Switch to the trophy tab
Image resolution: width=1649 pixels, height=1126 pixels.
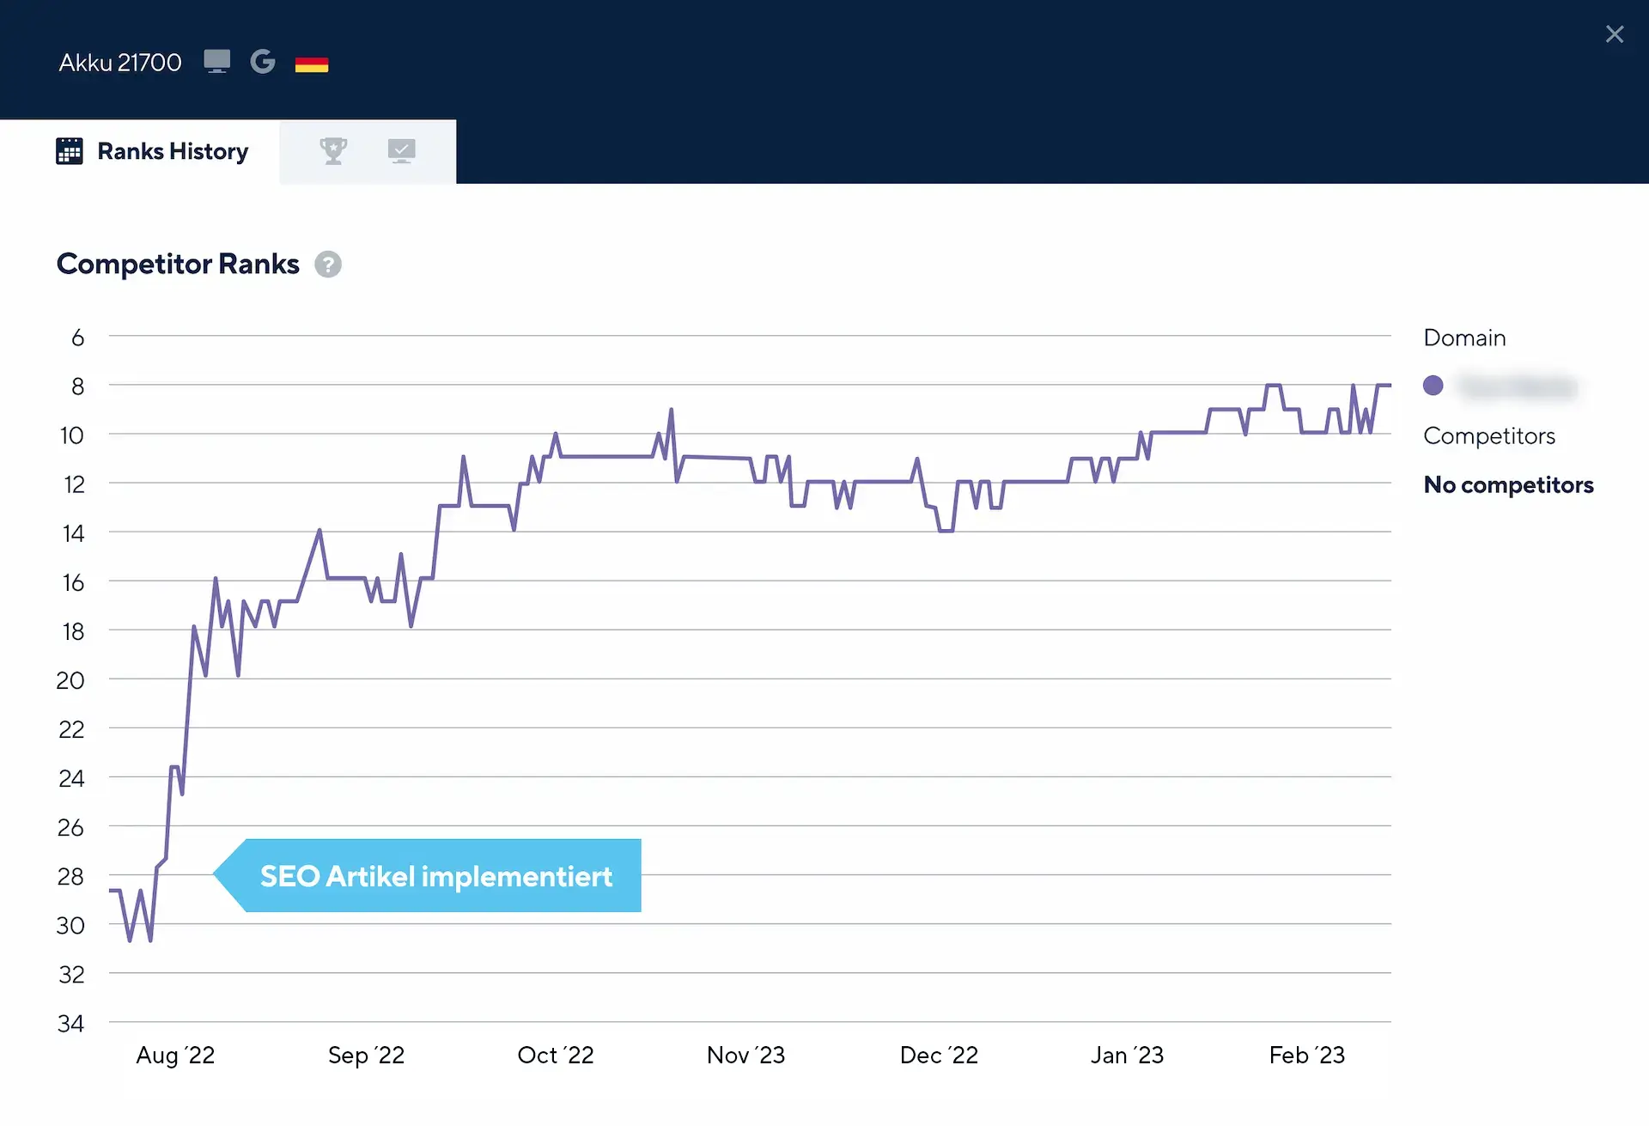[x=333, y=151]
